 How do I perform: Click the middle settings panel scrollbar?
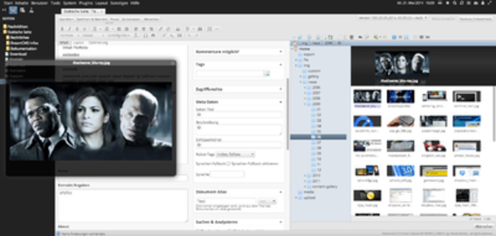point(287,114)
